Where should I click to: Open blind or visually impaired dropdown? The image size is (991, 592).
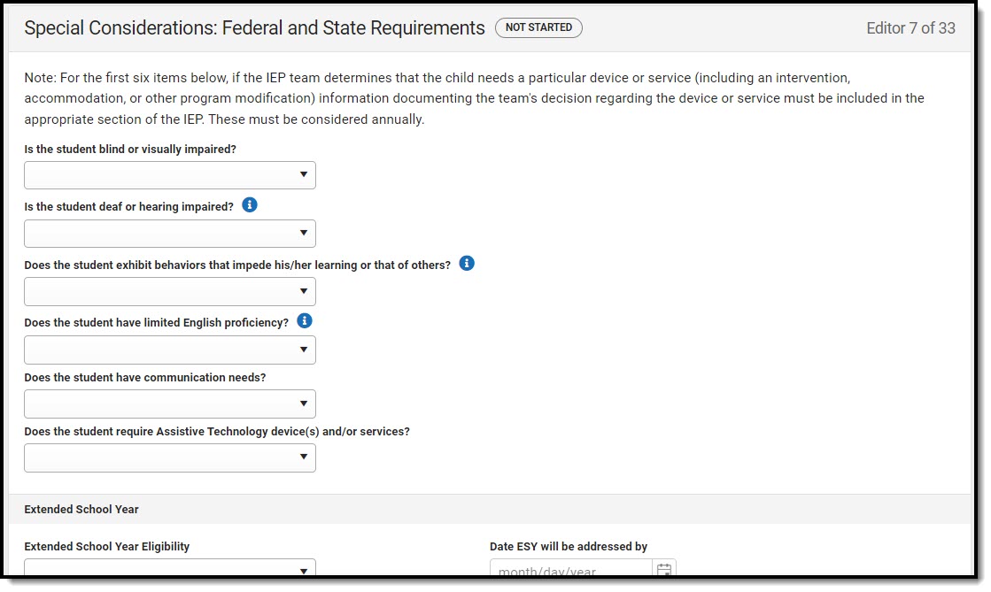click(170, 175)
